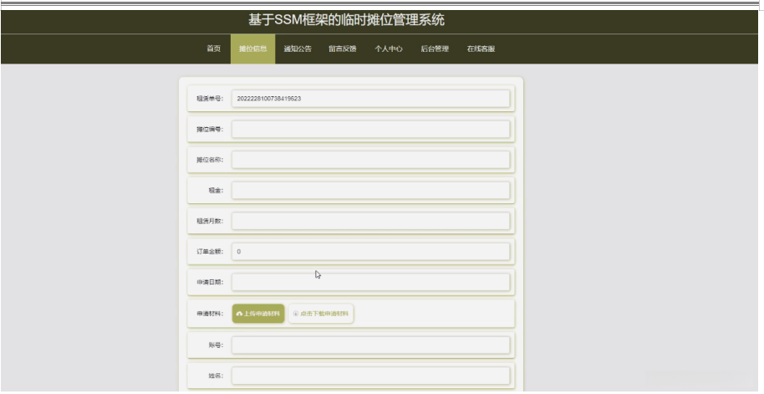Screen dimensions: 764x394
Task: Select the 摊位信息 navigation tab
Action: tap(253, 49)
